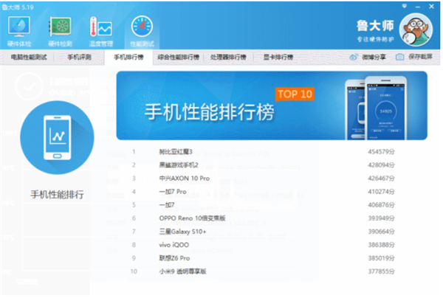Click 微博分享 link
Screen dimensions: 443x298
[374, 57]
